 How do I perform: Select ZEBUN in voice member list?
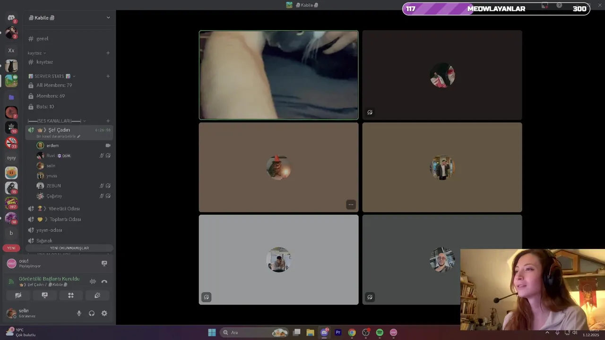tap(73, 186)
